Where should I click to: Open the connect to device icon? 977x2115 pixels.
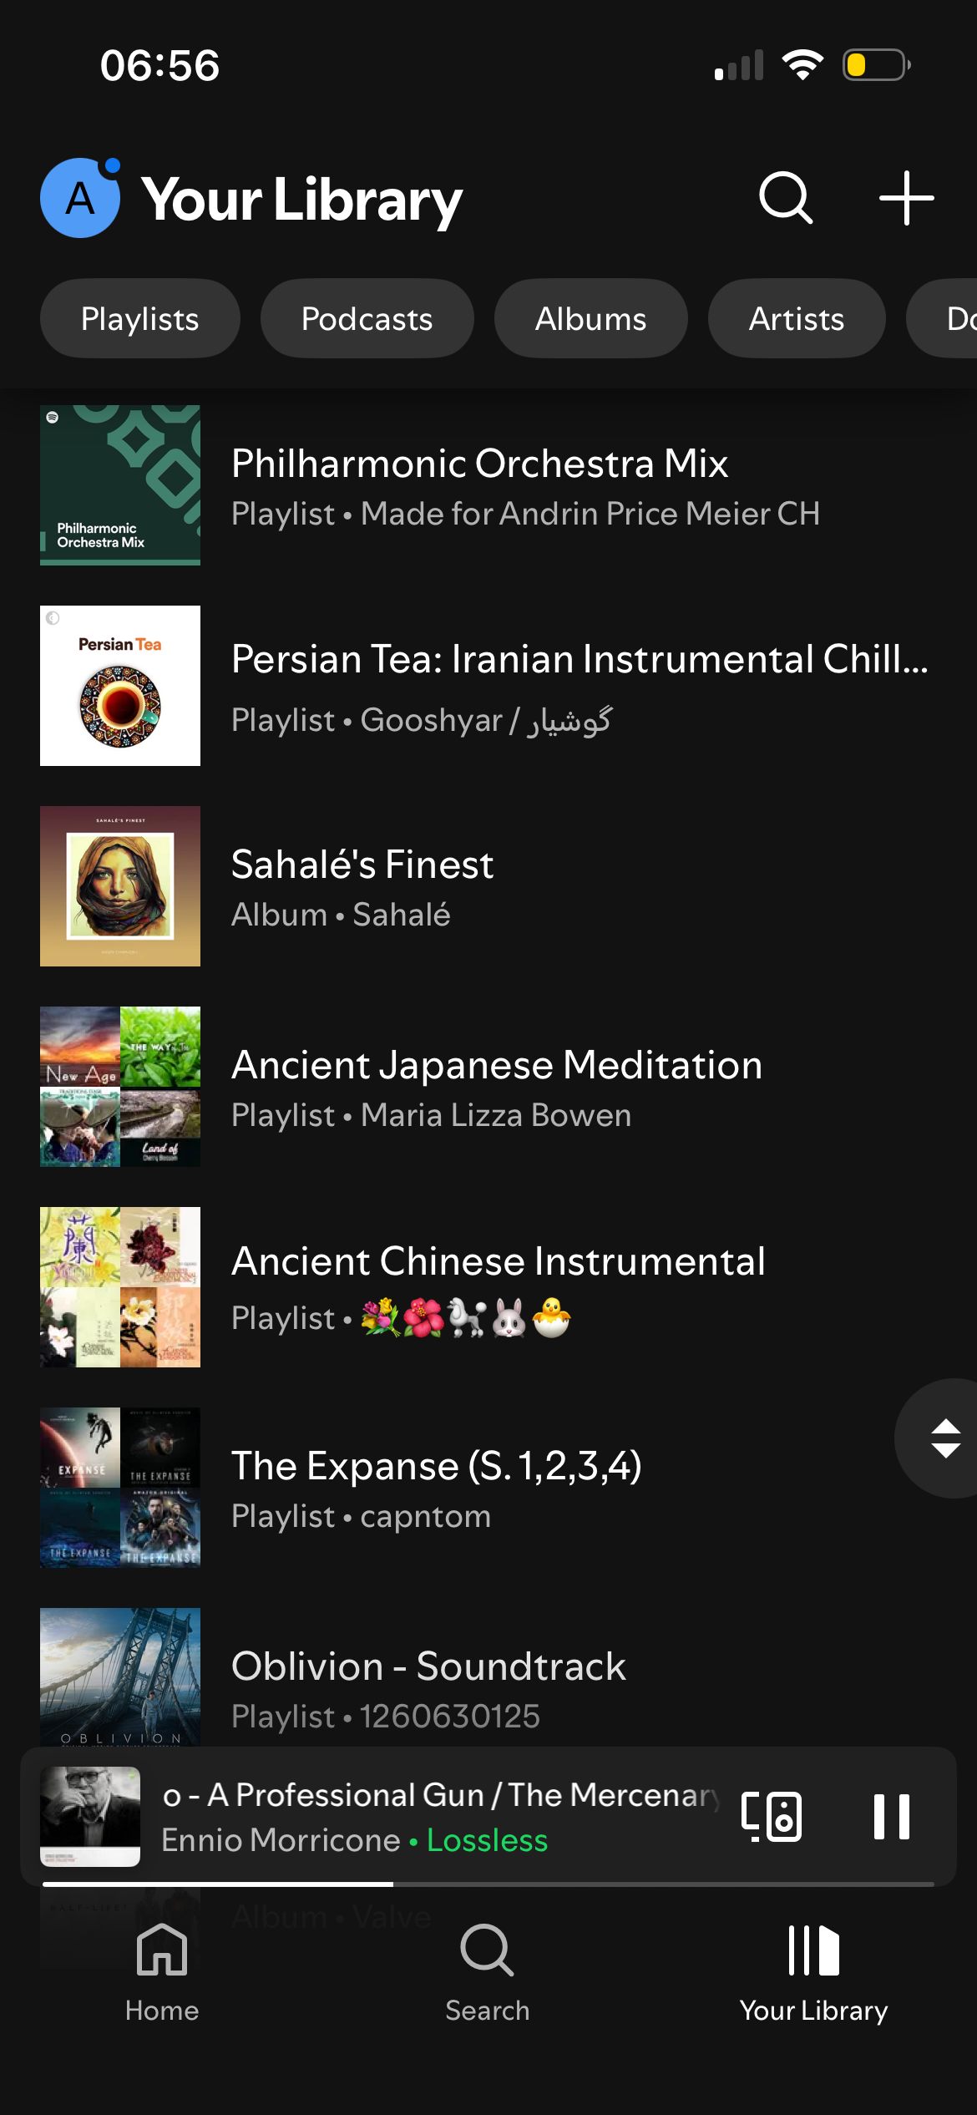772,1816
